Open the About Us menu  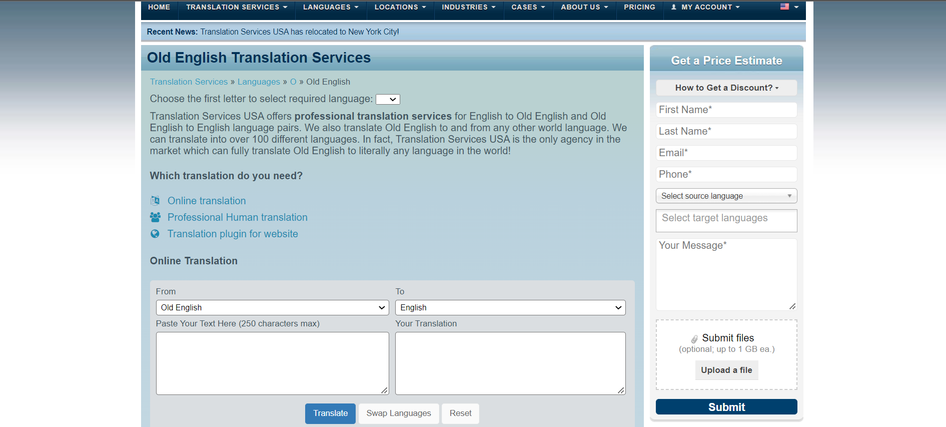tap(584, 7)
